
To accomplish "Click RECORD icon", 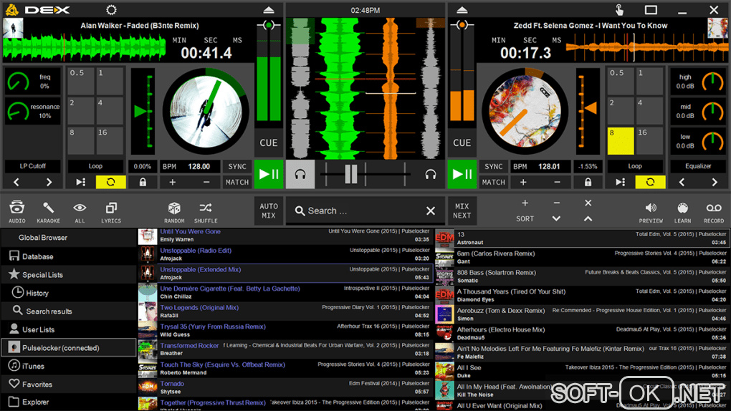I will [x=714, y=212].
